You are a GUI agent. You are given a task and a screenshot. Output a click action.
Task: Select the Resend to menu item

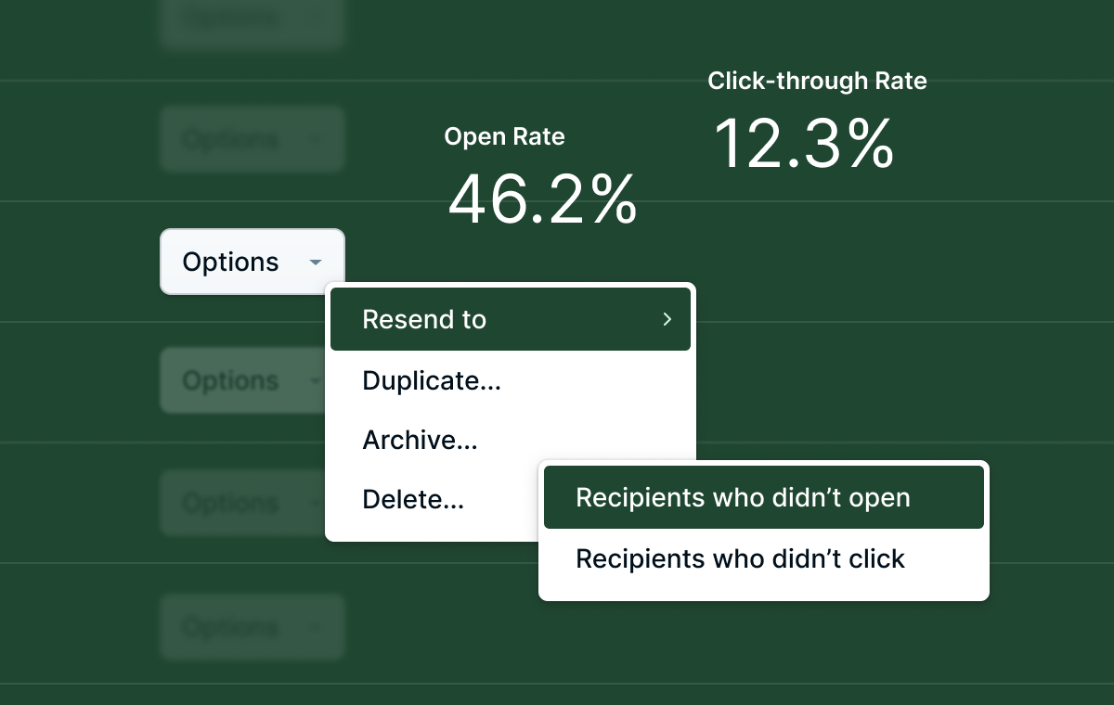511,319
